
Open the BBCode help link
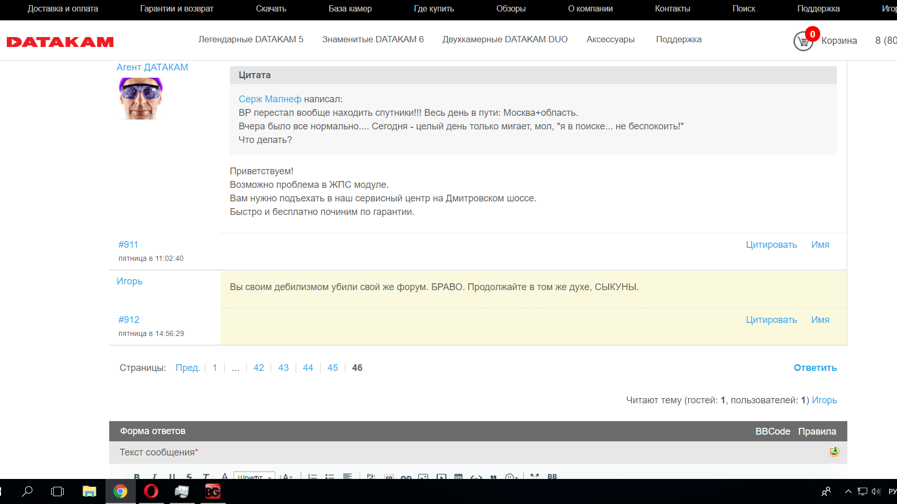772,431
